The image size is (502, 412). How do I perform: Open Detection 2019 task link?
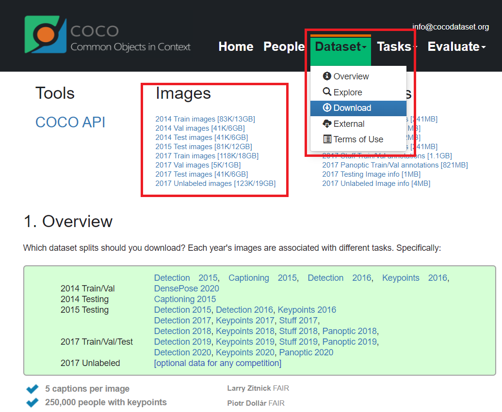[x=182, y=342]
